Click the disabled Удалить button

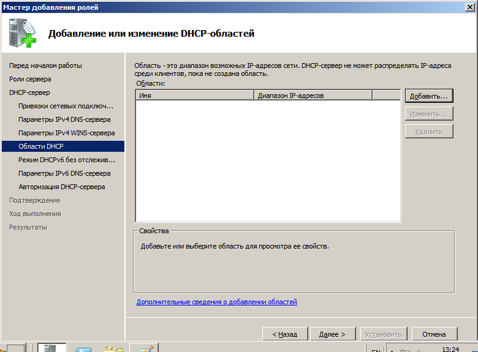pos(429,132)
